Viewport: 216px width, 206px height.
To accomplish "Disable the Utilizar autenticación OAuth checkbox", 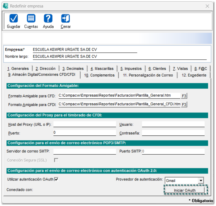I will click(x=56, y=179).
